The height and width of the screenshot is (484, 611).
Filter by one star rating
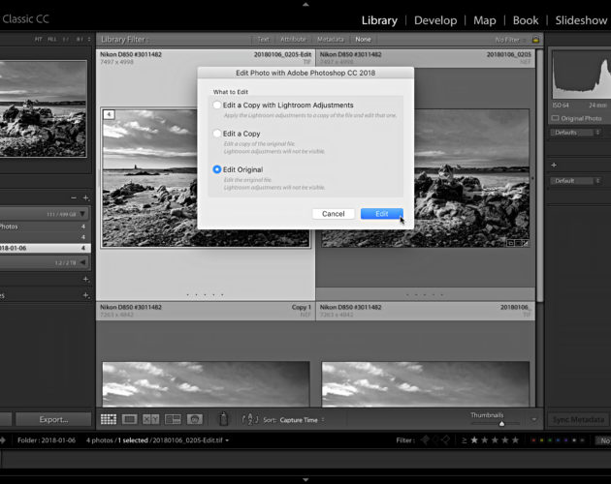474,440
